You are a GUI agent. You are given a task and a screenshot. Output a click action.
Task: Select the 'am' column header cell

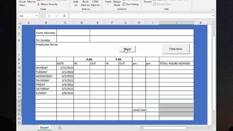point(139,63)
